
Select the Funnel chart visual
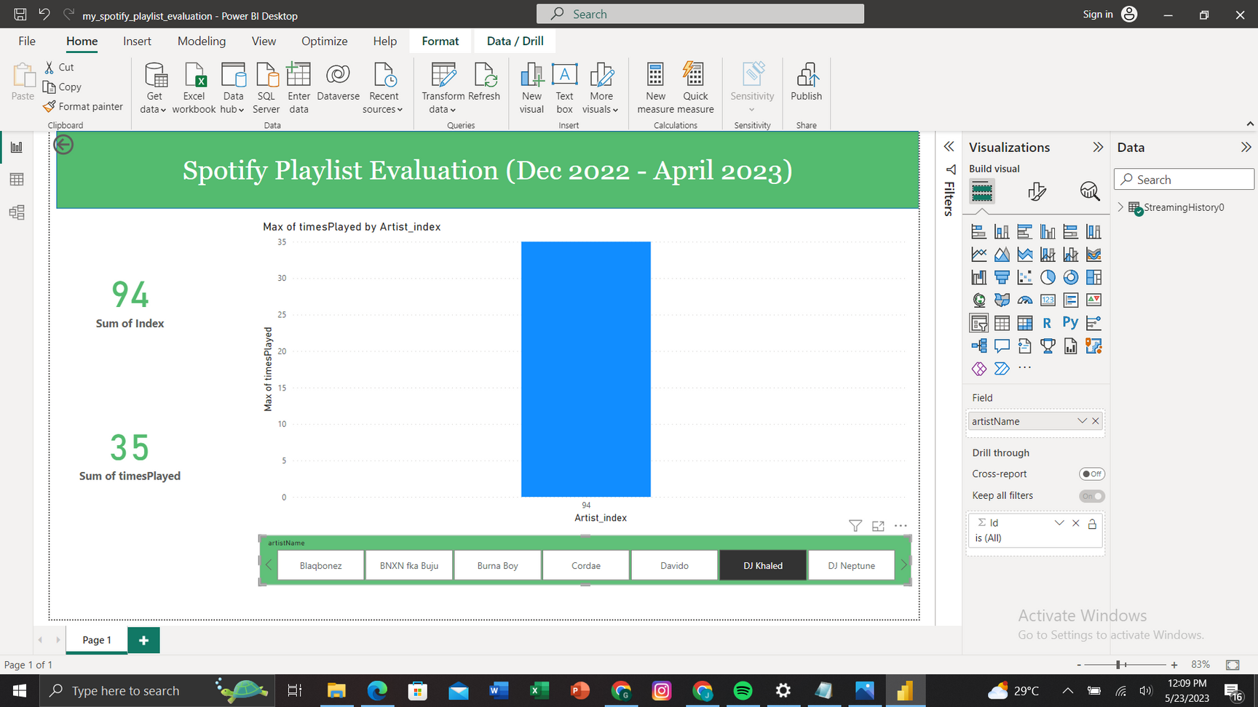pos(1002,277)
